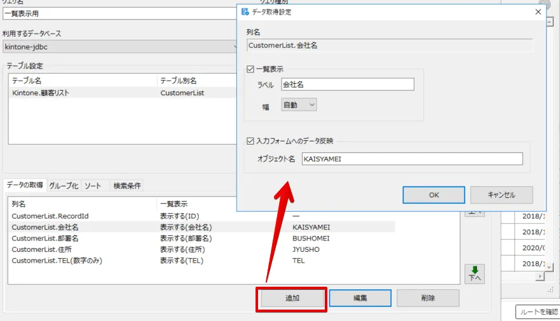The image size is (560, 321).
Task: Click the 追加 button
Action: pyautogui.click(x=292, y=298)
